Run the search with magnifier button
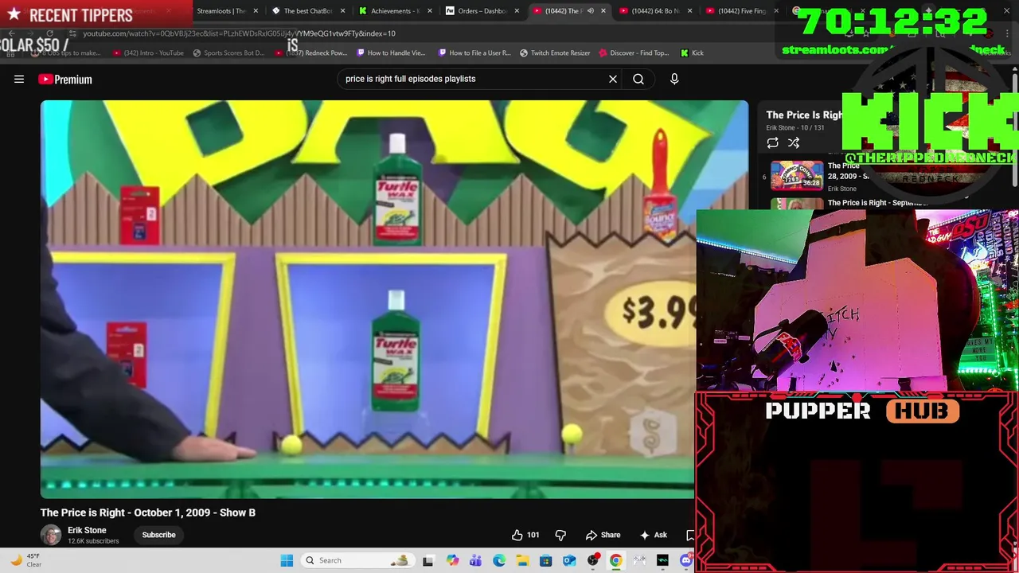 pyautogui.click(x=638, y=79)
